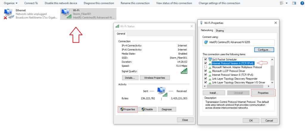Click the Install... button
305x138 pixels.
point(214,93)
